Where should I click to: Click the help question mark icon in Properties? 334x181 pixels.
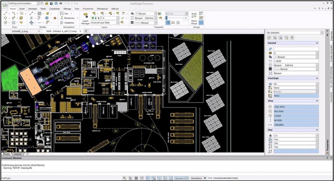click(x=292, y=38)
